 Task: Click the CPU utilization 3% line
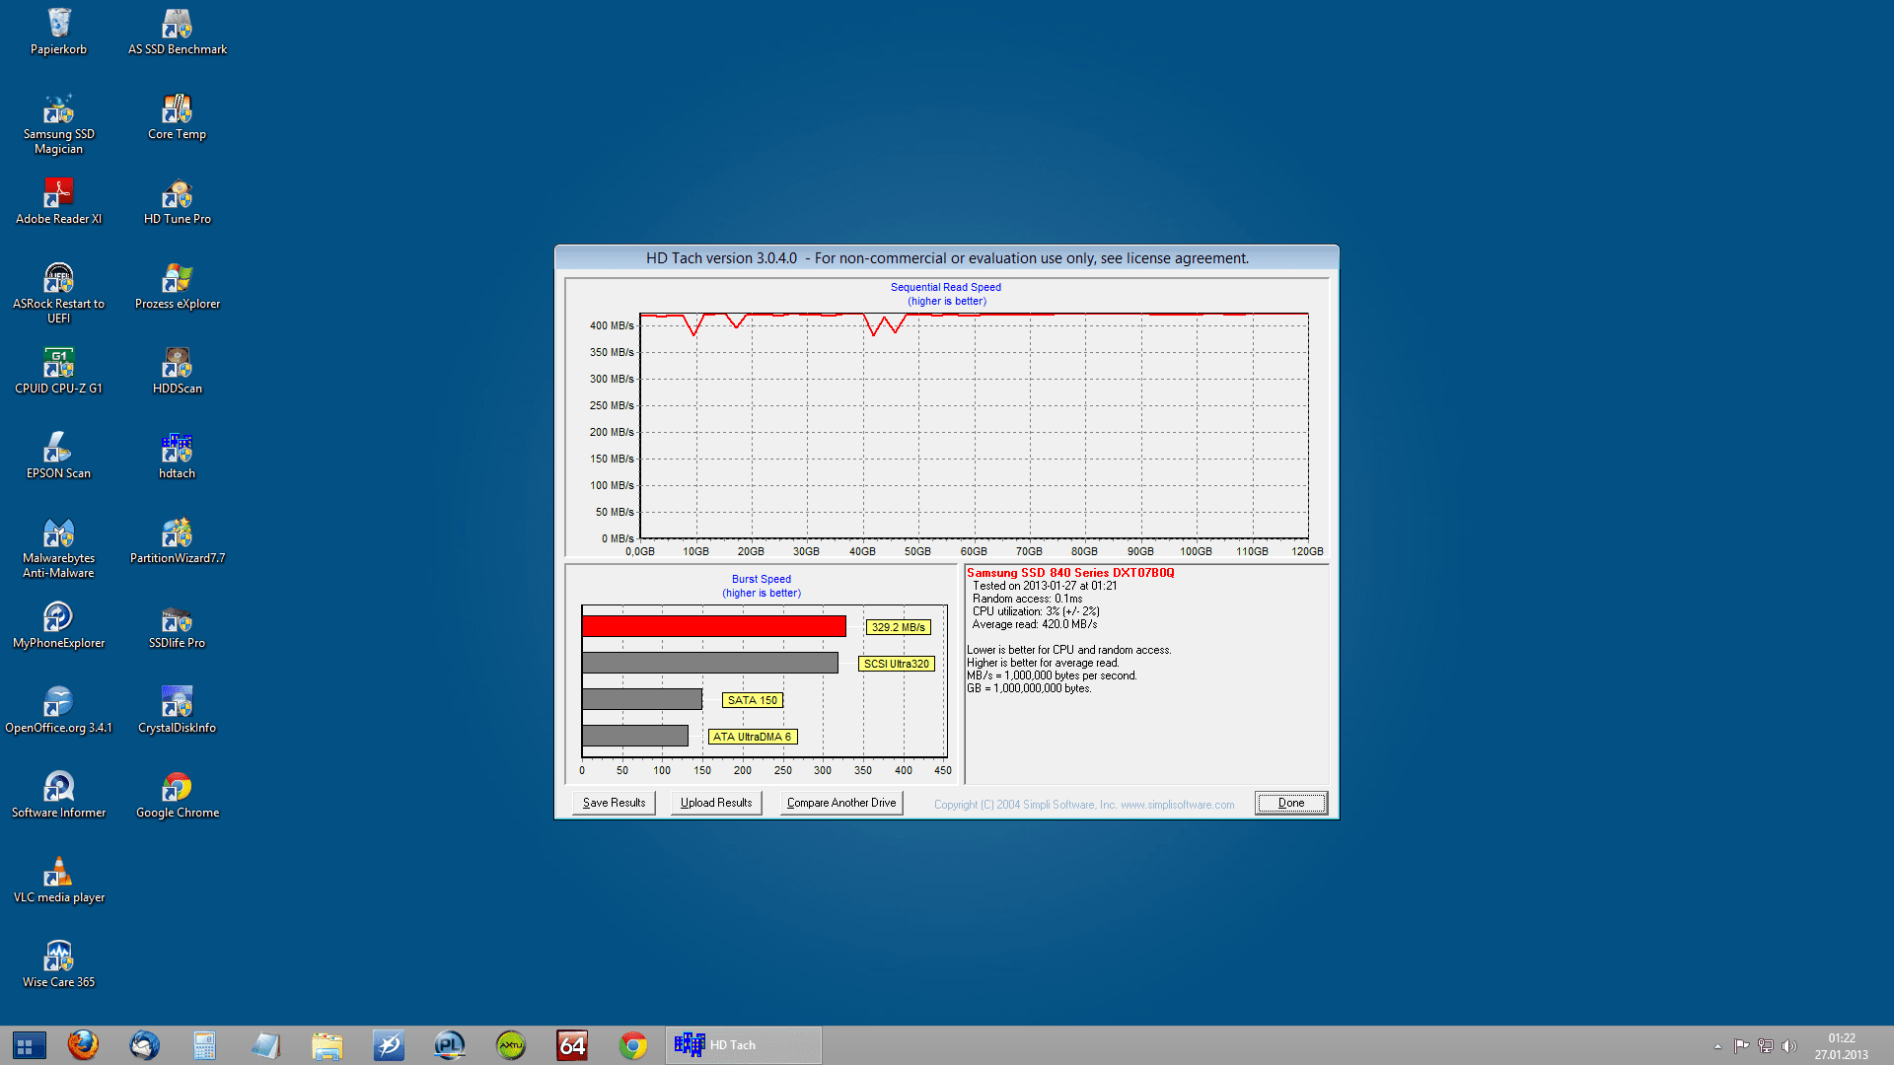[x=1036, y=611]
